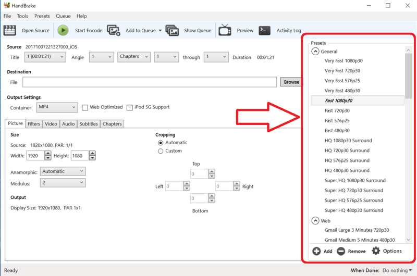Click the Show Queue label
The height and width of the screenshot is (276, 417).
point(198,31)
